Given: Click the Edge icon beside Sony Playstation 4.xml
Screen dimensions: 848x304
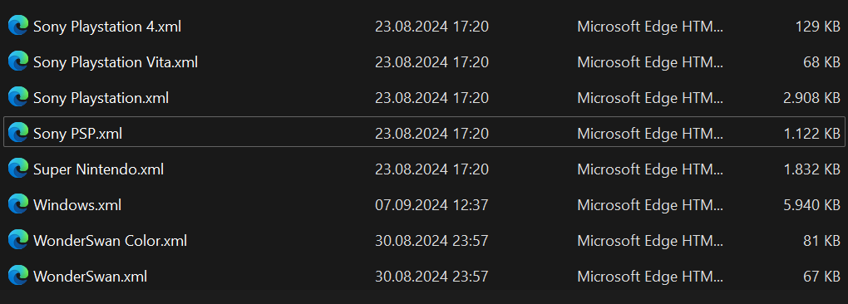Looking at the screenshot, I should tap(17, 27).
